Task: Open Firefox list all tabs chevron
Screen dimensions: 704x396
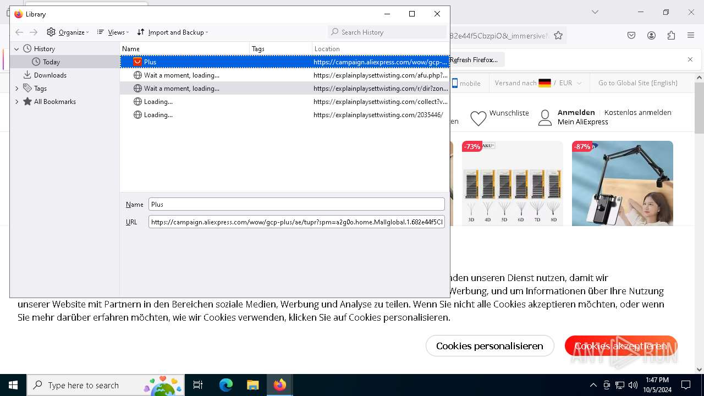Action: pos(595,12)
